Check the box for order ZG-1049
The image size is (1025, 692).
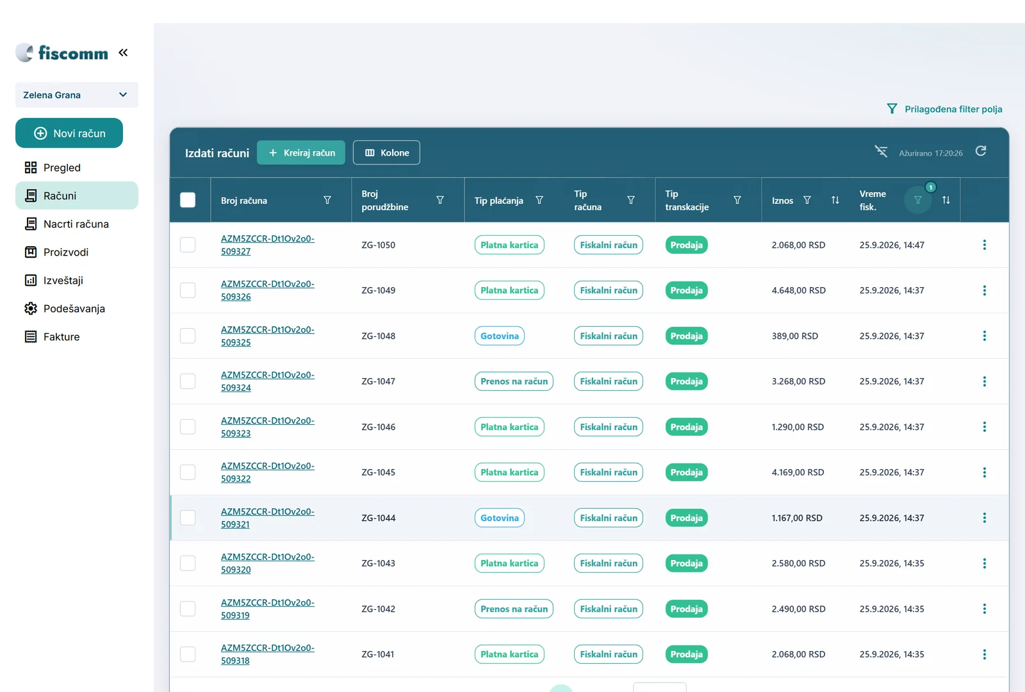click(188, 290)
